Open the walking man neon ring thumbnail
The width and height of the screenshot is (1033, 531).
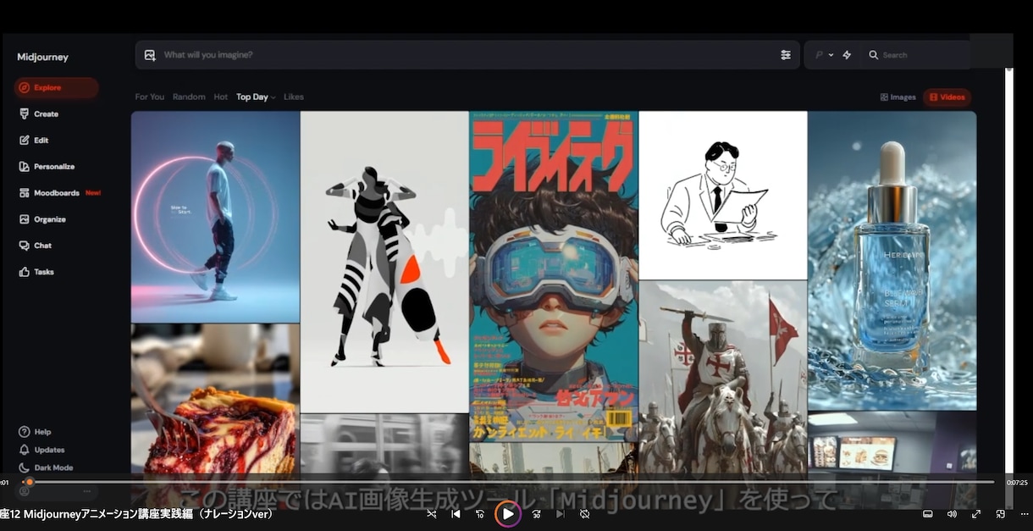click(x=216, y=217)
